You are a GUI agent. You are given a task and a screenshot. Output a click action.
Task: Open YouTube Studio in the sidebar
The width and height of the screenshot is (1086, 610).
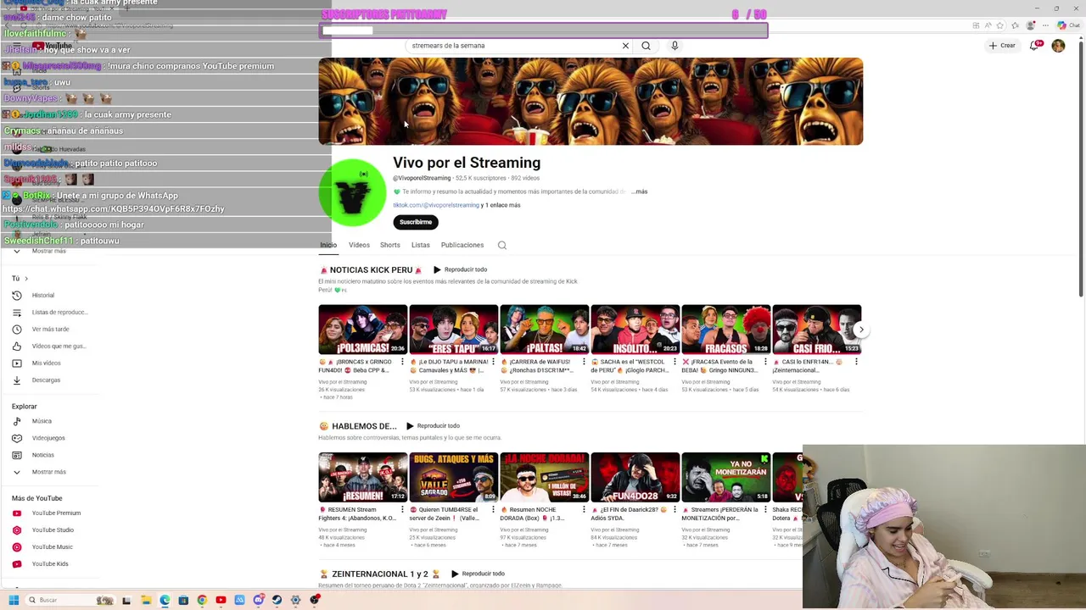53,530
